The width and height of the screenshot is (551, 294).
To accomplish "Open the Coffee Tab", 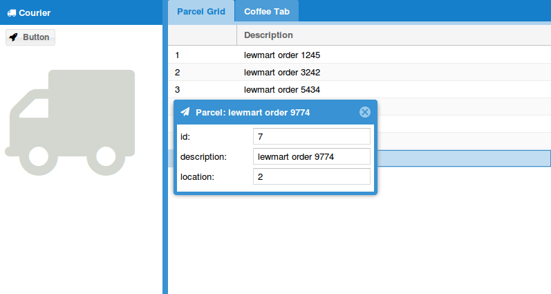I will click(x=267, y=12).
